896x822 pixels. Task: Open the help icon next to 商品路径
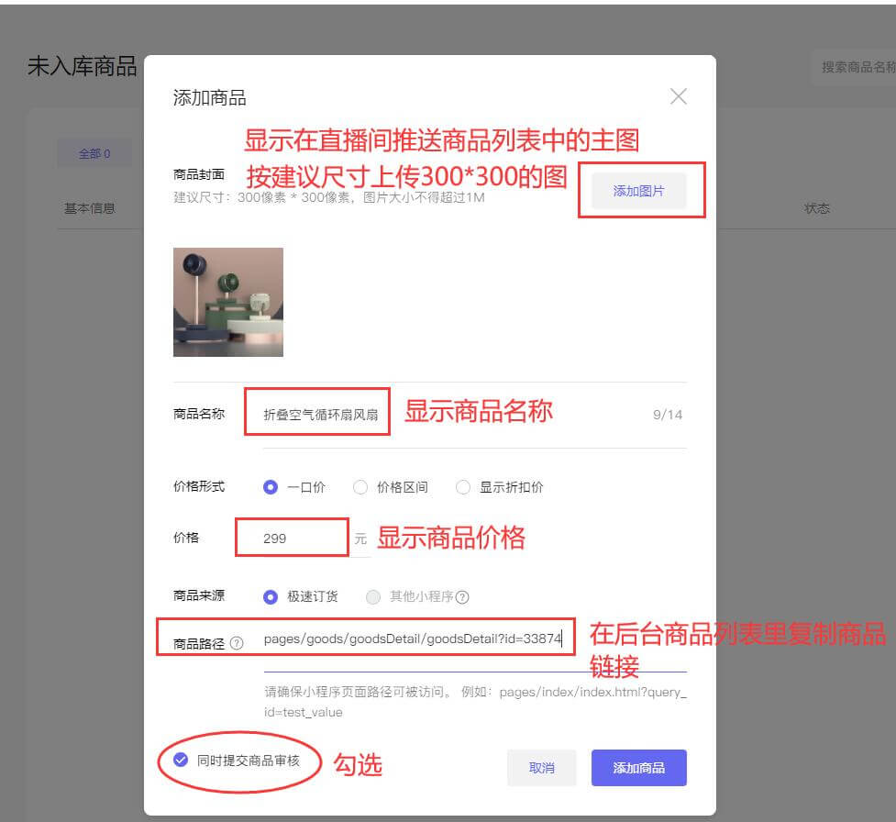237,644
